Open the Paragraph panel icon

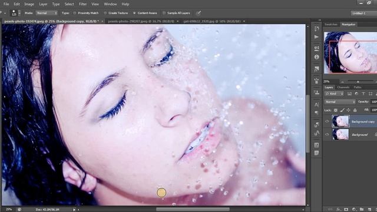click(x=316, y=112)
